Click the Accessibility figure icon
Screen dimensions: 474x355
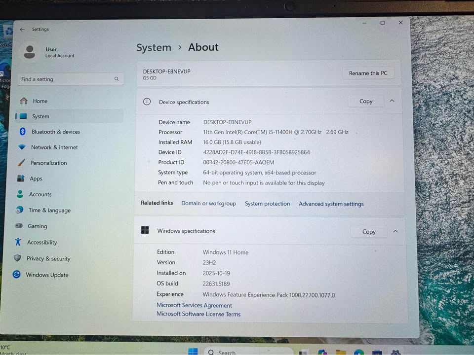point(18,242)
